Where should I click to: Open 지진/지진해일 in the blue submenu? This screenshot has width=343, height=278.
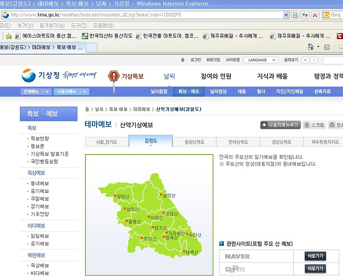pyautogui.click(x=289, y=91)
